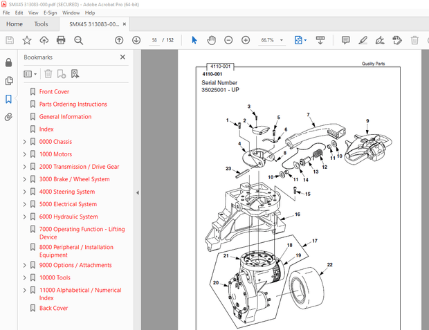
Task: Toggle the bookmarks panel icon in sidebar
Action: click(x=8, y=99)
